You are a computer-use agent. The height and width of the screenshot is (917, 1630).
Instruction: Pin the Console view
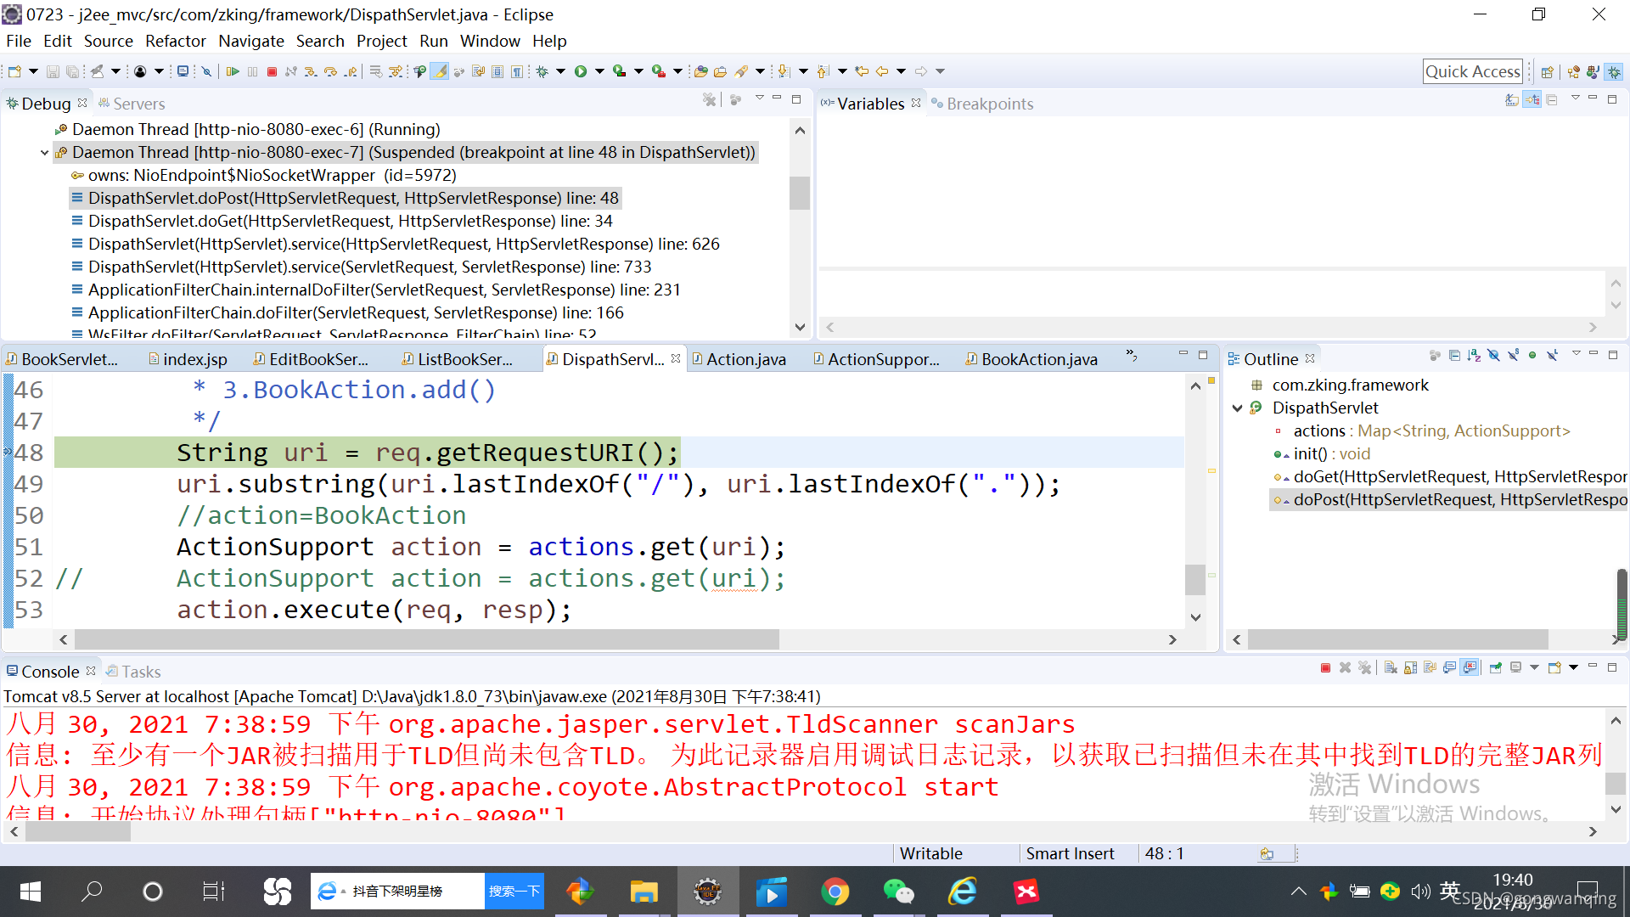[1496, 667]
